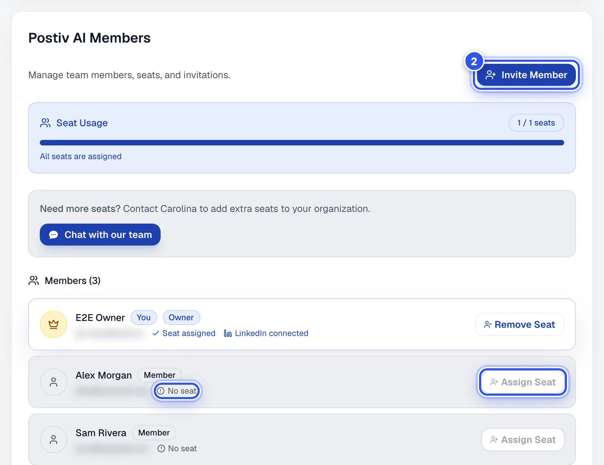Click the 1 / 1 seats badge
The height and width of the screenshot is (465, 604).
tap(536, 123)
